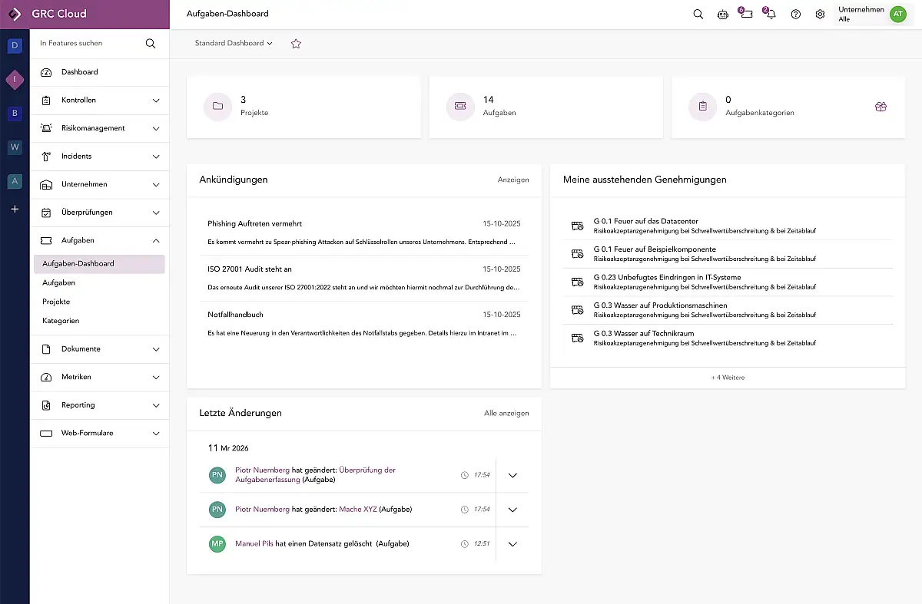
Task: Open the Standard Dashboard dropdown
Action: coord(234,44)
